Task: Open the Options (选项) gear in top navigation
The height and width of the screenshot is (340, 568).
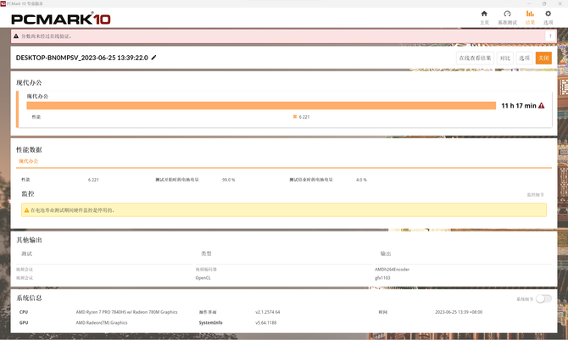Action: 548,18
